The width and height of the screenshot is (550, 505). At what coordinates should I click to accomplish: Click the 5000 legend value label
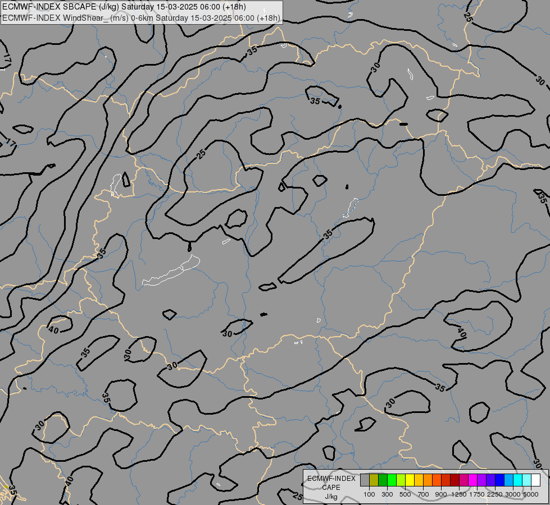[x=531, y=494]
